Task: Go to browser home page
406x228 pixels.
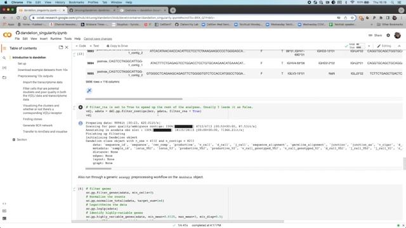Action: 25,18
